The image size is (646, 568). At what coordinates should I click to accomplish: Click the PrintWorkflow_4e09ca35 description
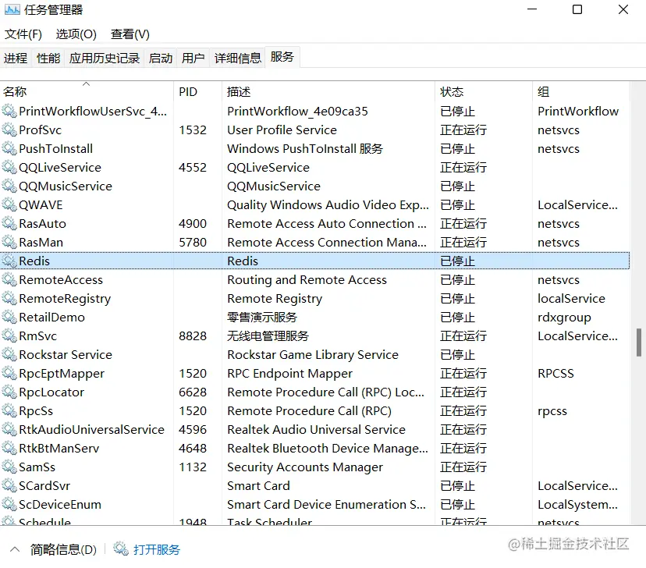click(x=297, y=112)
